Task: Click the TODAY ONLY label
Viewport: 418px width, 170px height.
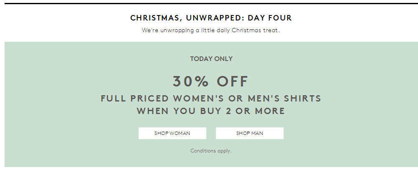Action: pyautogui.click(x=211, y=59)
